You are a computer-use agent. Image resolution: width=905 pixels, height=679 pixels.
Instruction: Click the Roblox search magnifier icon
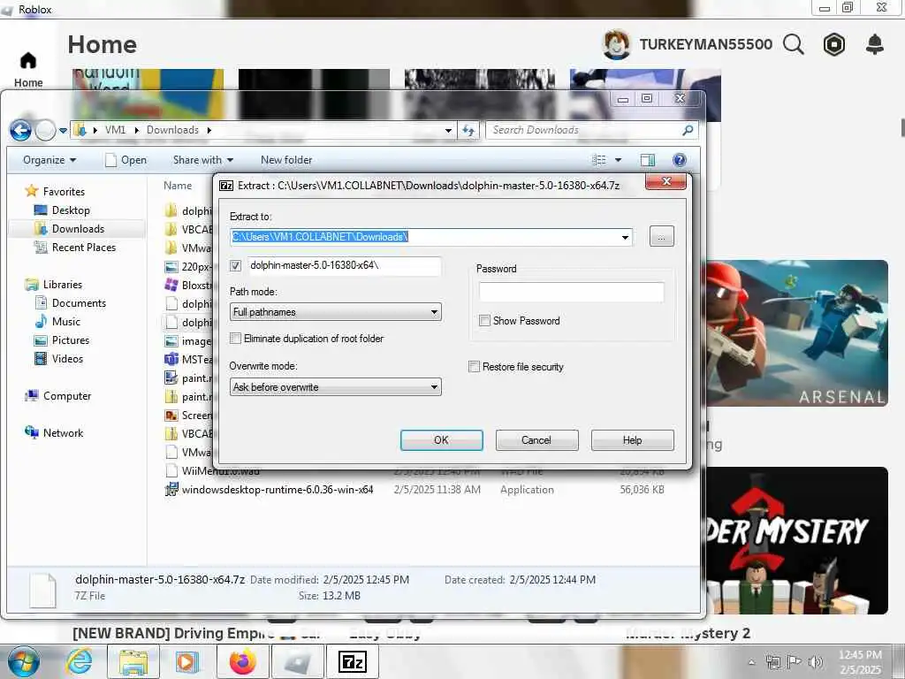click(794, 44)
